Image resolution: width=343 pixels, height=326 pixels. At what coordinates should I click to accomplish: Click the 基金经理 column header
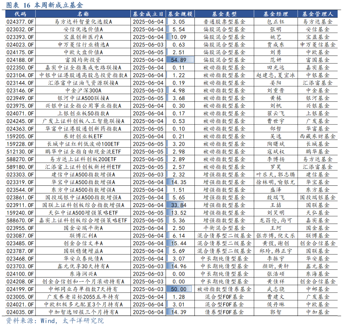click(x=276, y=14)
